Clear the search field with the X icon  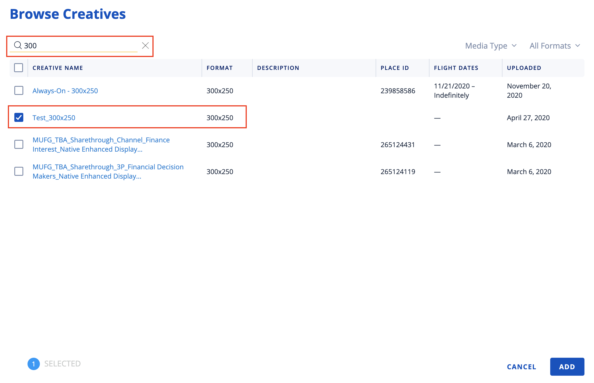(x=145, y=45)
